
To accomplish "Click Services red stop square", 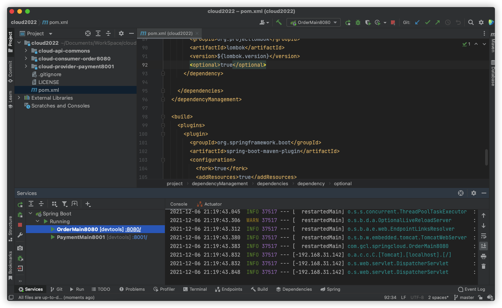I will [x=20, y=225].
